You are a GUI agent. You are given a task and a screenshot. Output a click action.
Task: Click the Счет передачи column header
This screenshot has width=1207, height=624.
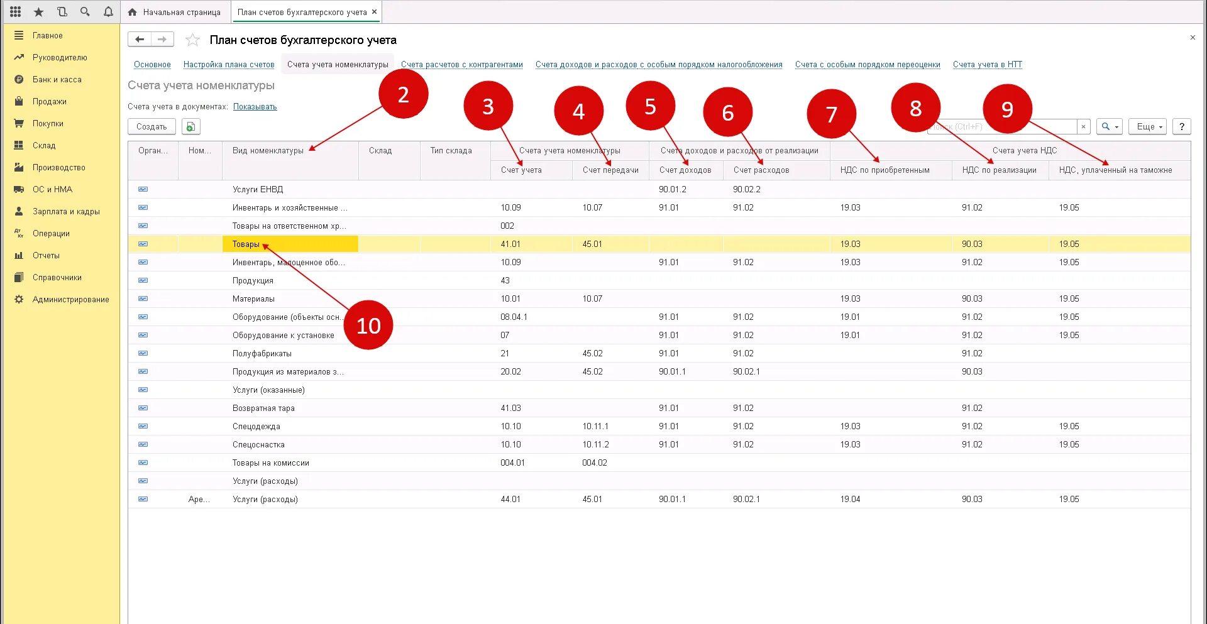(x=610, y=170)
